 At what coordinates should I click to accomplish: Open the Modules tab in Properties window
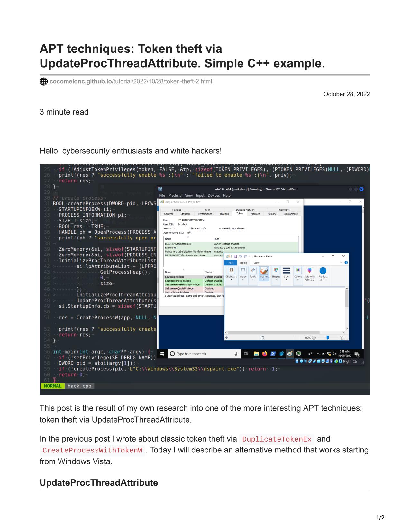[x=255, y=214]
